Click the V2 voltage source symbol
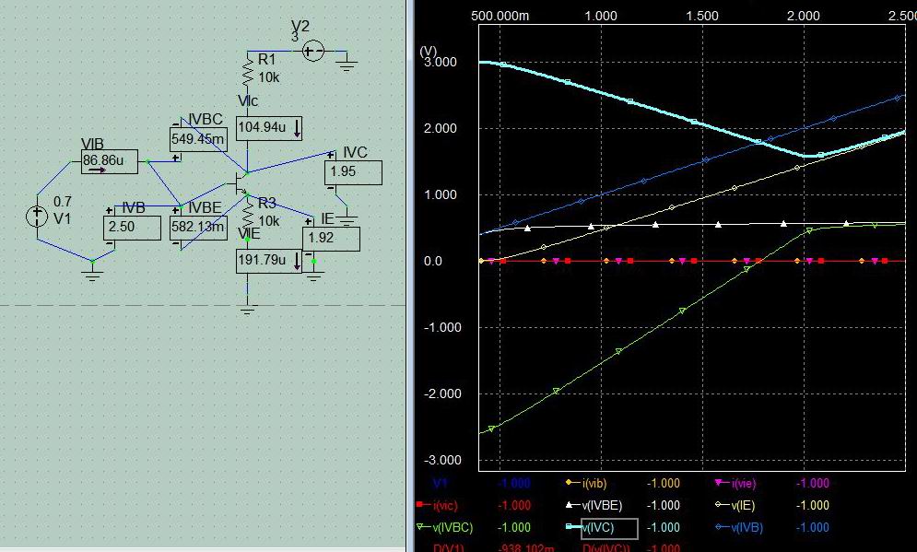The width and height of the screenshot is (917, 552). 313,52
